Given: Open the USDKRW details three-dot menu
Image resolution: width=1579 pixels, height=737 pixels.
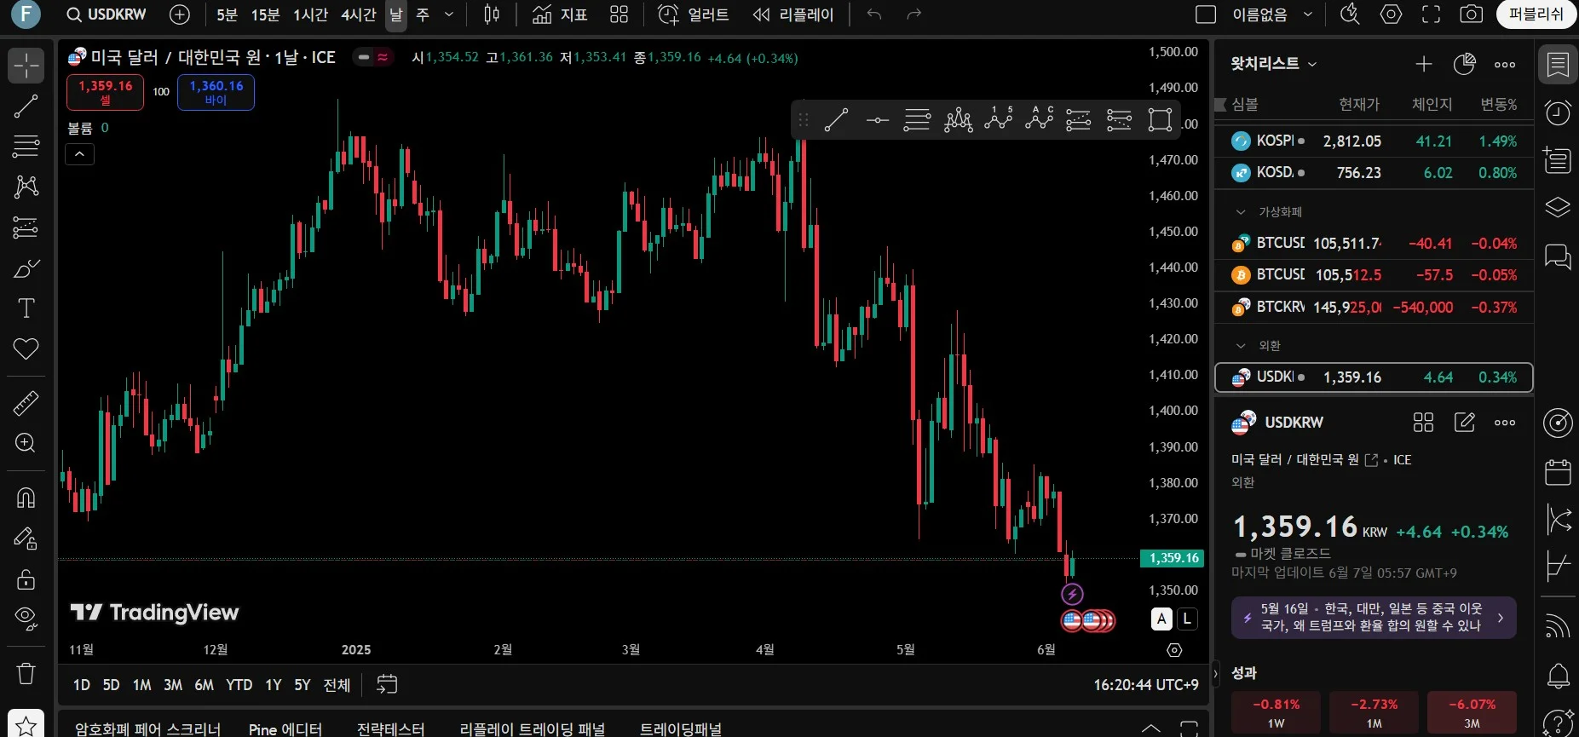Looking at the screenshot, I should click(1505, 423).
